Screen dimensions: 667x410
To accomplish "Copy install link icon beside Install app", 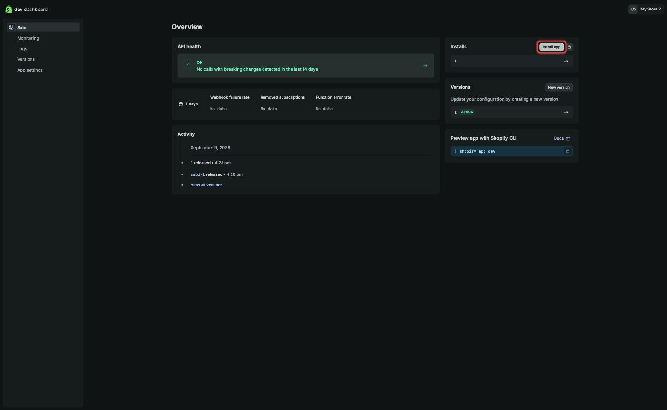I will 569,47.
